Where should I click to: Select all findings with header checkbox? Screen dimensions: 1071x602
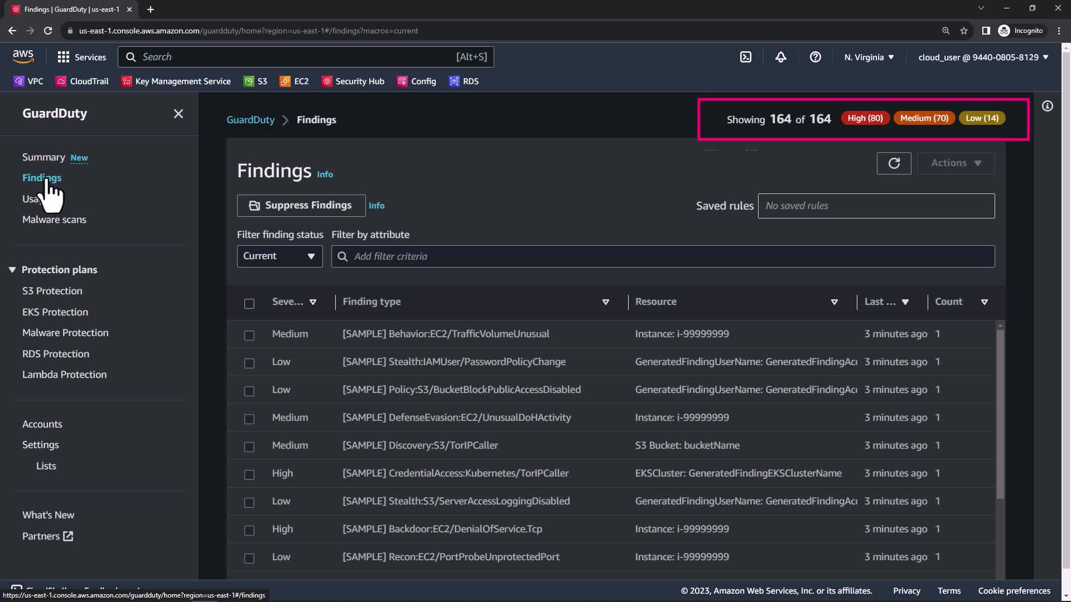tap(249, 303)
